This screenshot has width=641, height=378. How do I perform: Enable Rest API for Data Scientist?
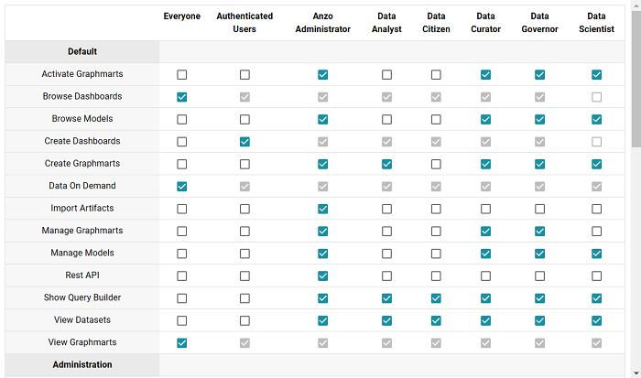[596, 275]
